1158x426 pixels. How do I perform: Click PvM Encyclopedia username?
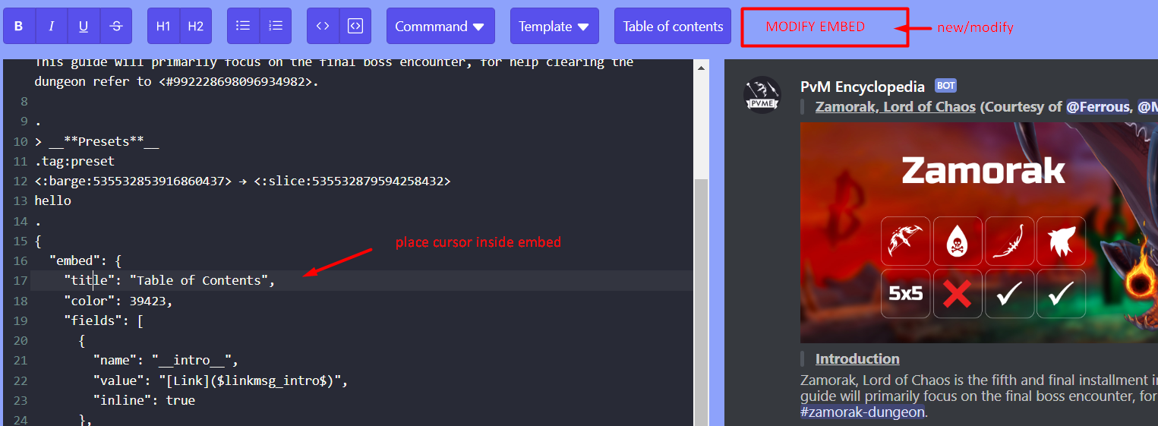coord(863,87)
